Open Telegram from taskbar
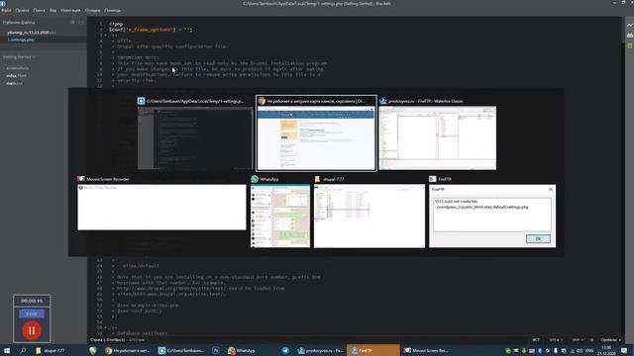The image size is (634, 356). [x=285, y=350]
